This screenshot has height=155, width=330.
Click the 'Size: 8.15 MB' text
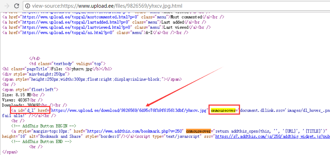coord(17,95)
